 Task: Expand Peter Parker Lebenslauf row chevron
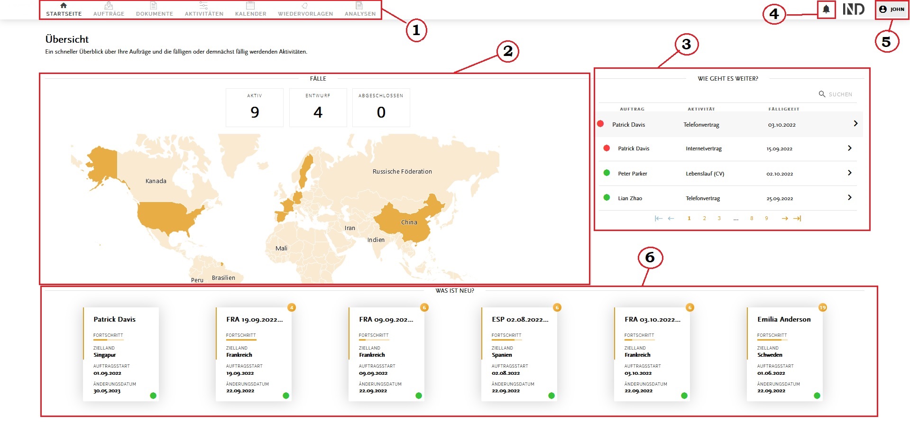coord(849,173)
